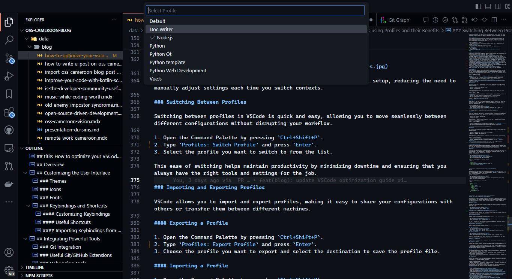This screenshot has width=512, height=279.
Task: Expand the NPM SCRIPTS section
Action: click(71, 275)
